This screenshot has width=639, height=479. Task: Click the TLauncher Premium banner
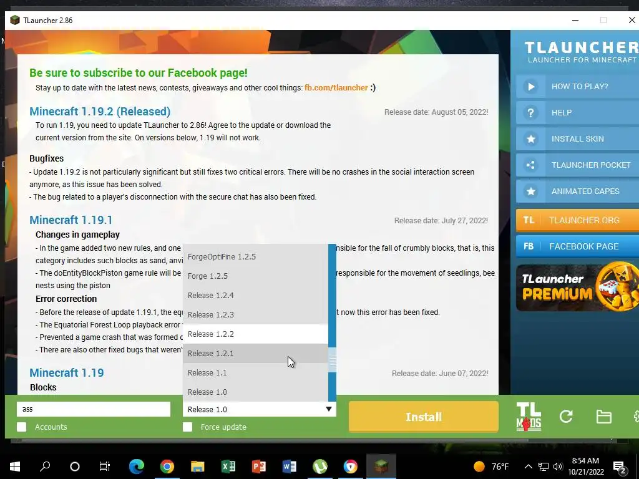point(577,288)
